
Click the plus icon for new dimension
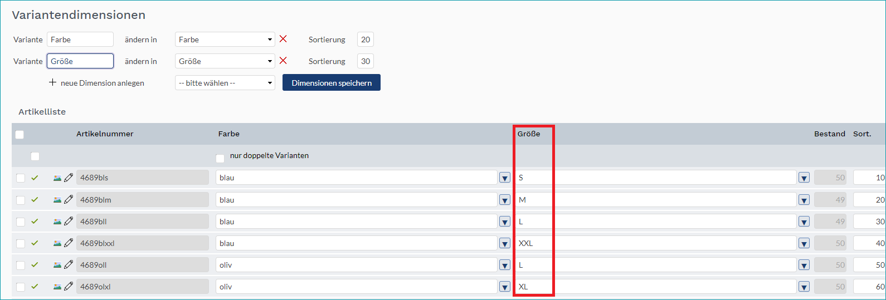point(52,82)
